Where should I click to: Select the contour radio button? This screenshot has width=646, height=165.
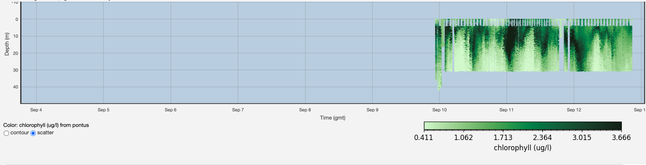pyautogui.click(x=6, y=133)
